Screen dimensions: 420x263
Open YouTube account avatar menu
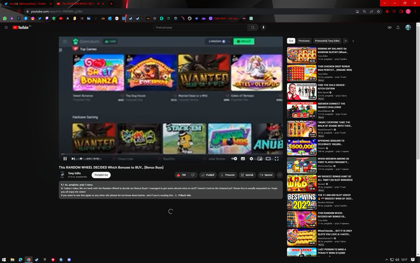[408, 27]
